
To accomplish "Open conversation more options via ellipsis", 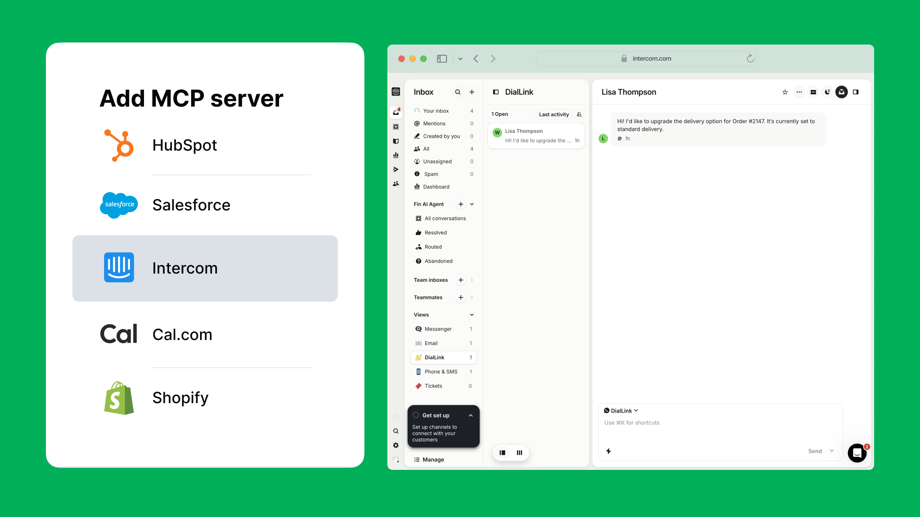I will tap(799, 92).
